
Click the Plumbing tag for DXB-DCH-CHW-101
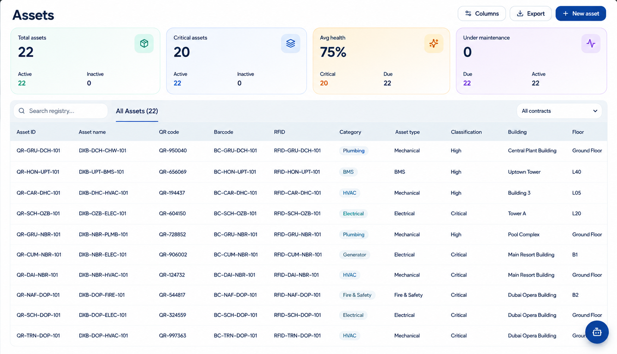(354, 151)
